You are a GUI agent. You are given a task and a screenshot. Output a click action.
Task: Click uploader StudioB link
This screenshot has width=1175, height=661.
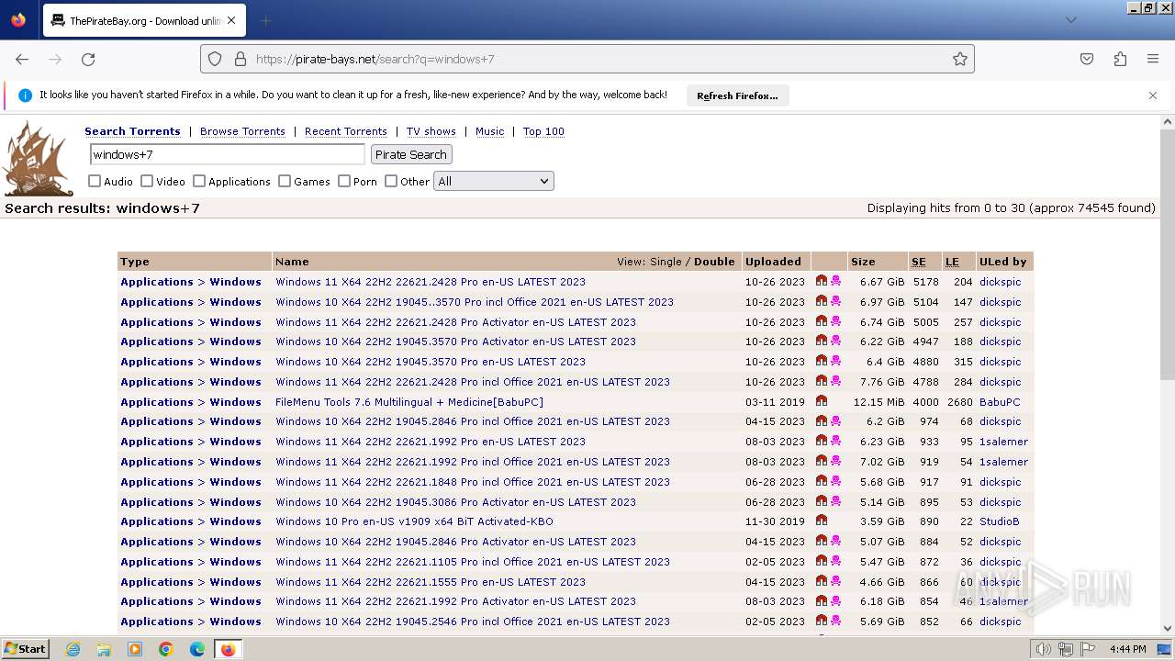click(x=1000, y=521)
